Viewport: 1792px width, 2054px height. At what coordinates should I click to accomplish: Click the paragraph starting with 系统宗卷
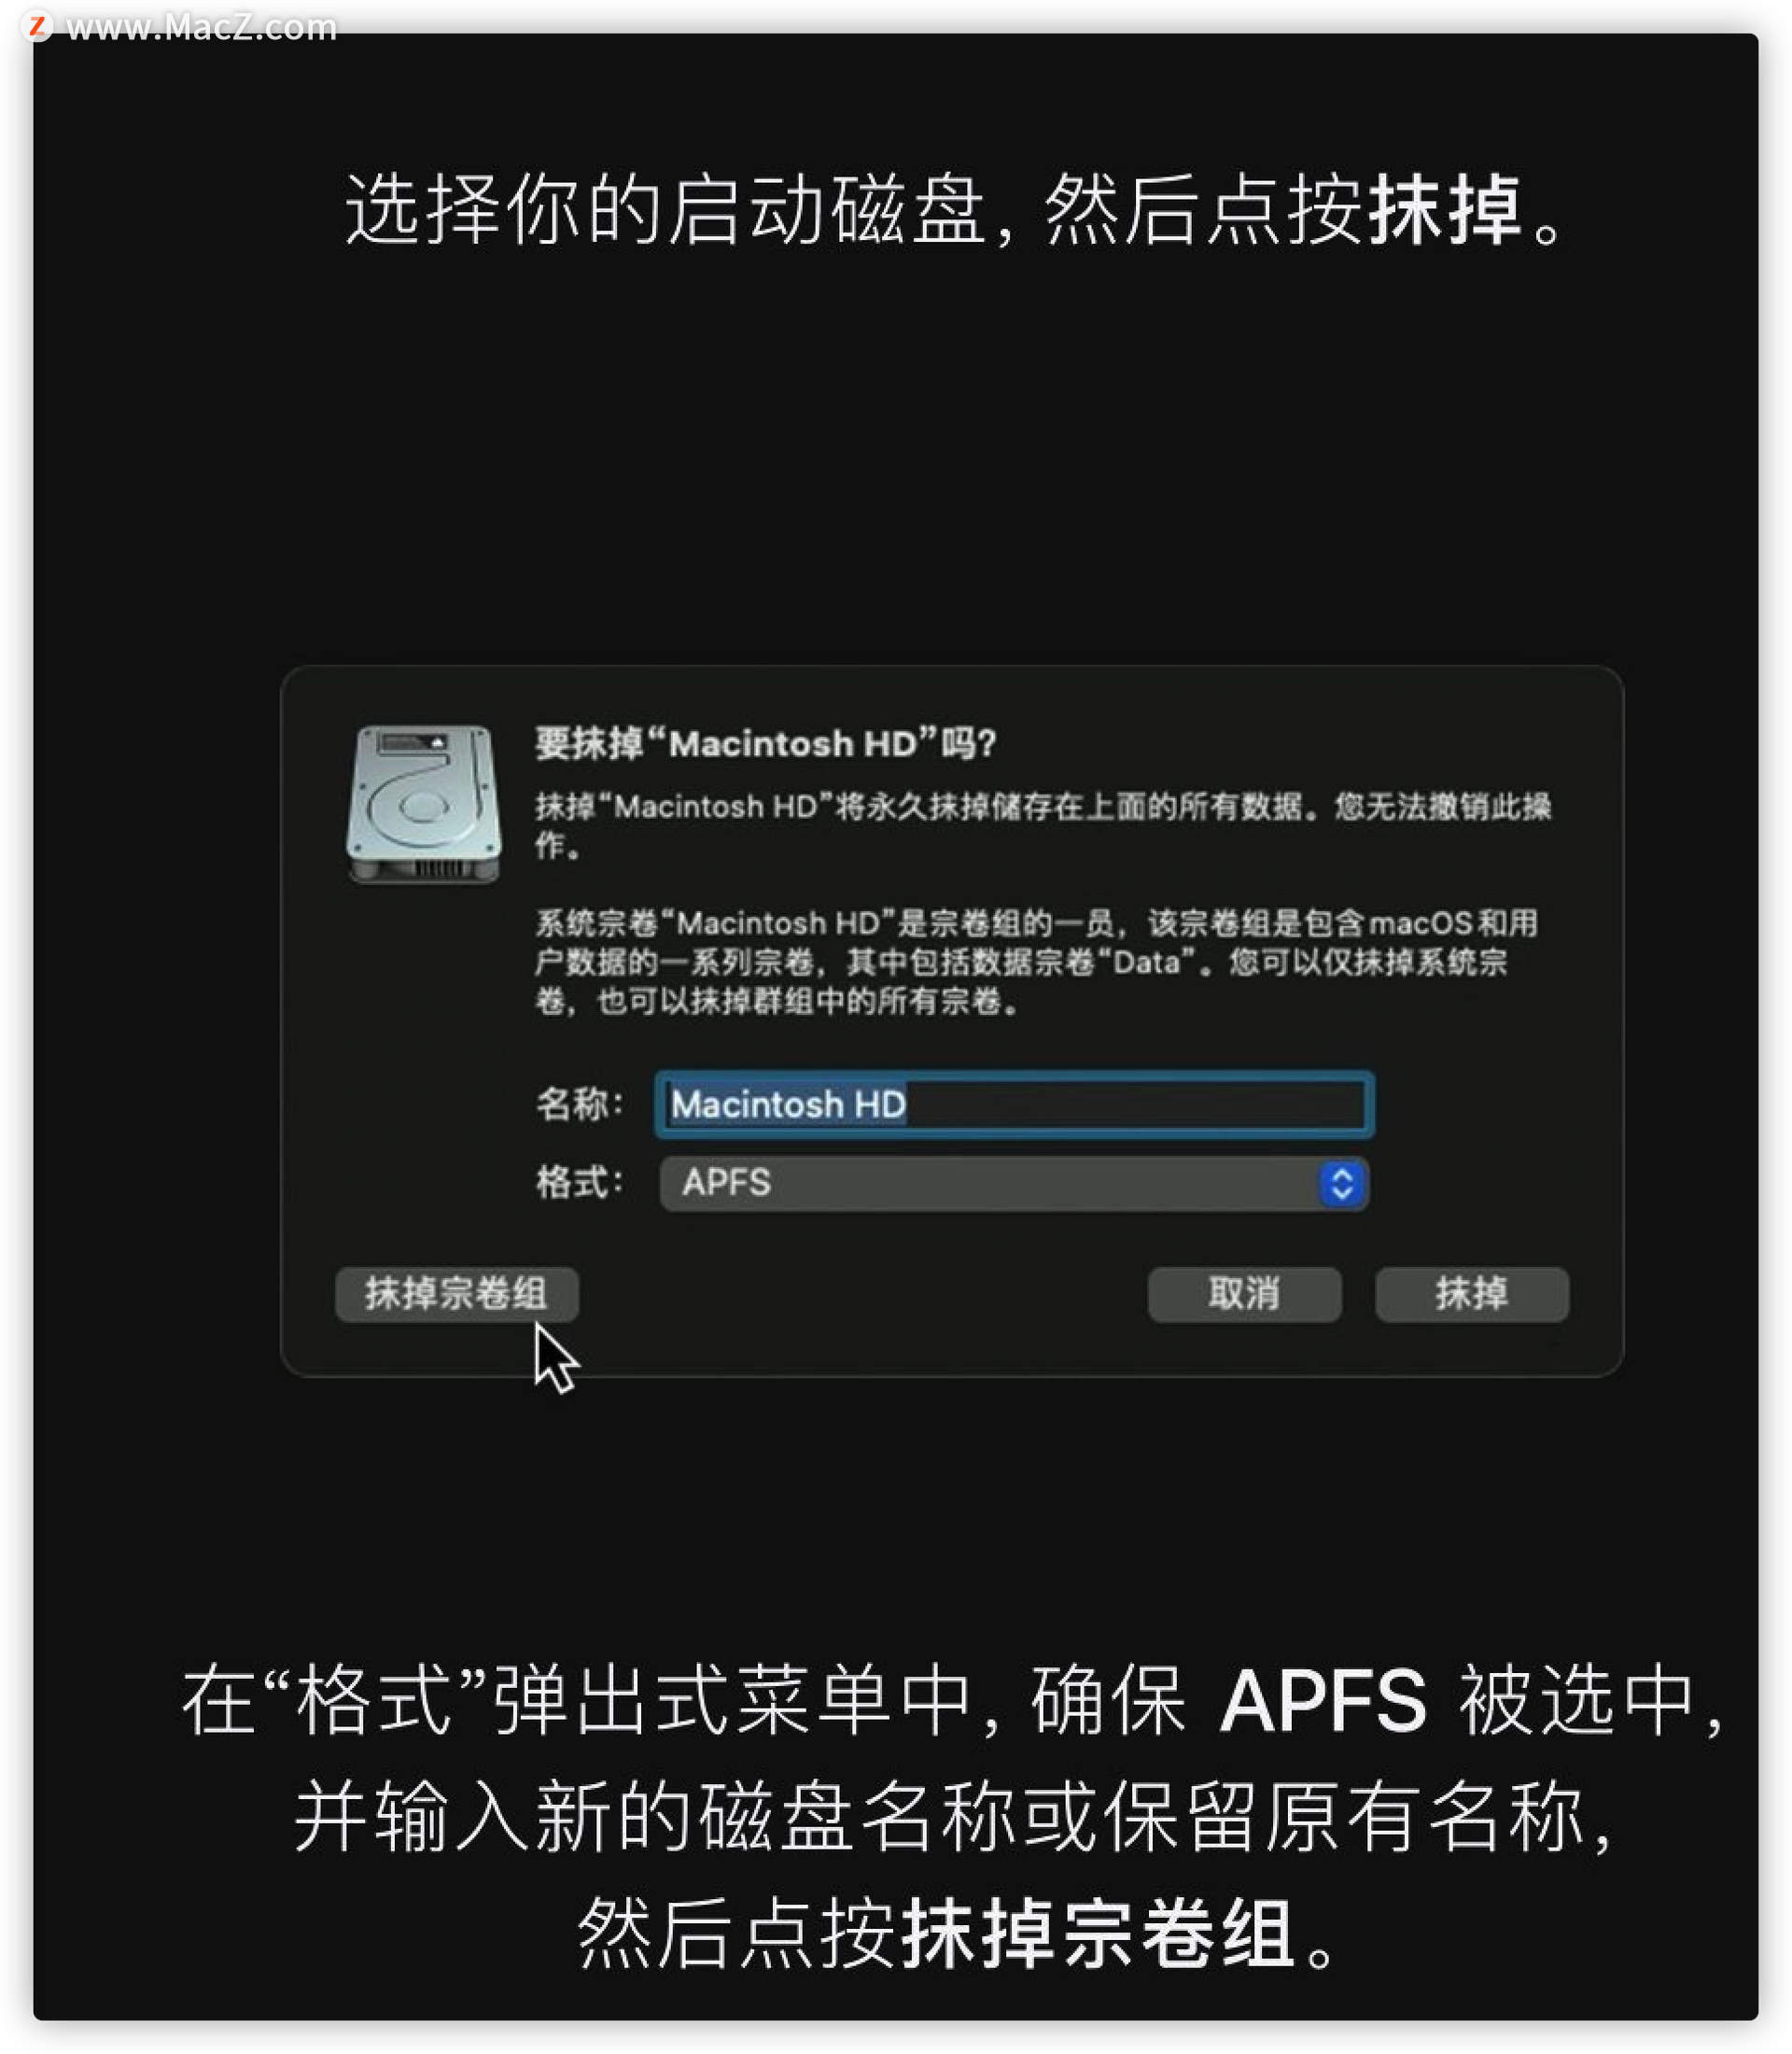[x=1036, y=962]
